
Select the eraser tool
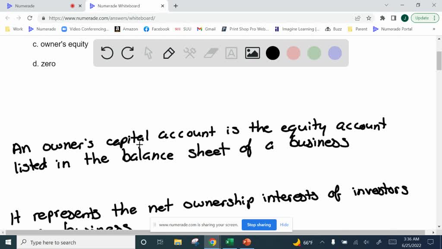click(210, 53)
